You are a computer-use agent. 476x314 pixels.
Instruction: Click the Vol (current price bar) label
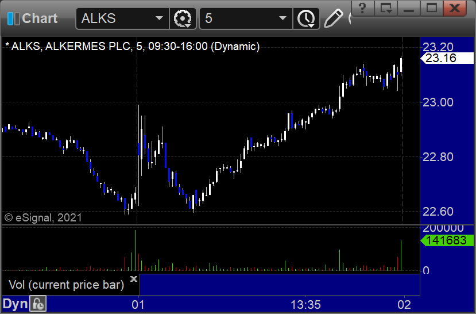tap(67, 285)
